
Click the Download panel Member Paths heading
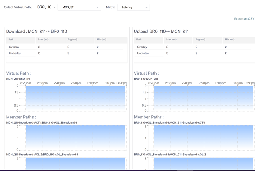pyautogui.click(x=21, y=117)
